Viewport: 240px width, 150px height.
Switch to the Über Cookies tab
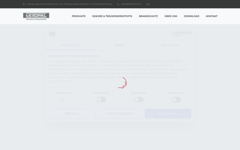pos(170,45)
